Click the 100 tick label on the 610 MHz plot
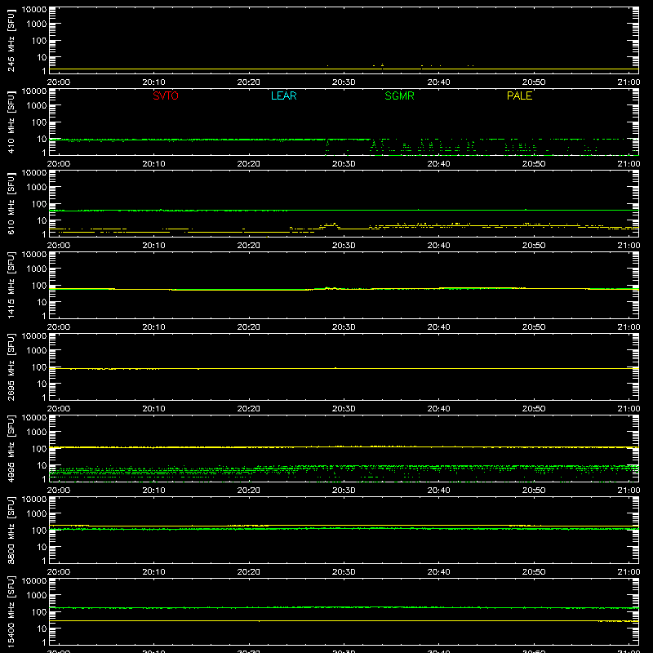The width and height of the screenshot is (653, 653). click(x=39, y=204)
